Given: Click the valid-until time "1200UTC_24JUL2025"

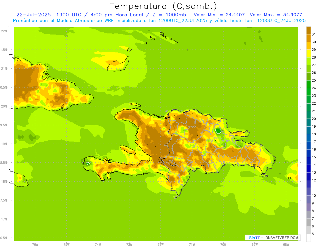Looking at the screenshot, I should point(281,21).
